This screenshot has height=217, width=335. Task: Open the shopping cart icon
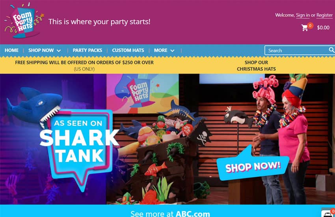pos(305,28)
